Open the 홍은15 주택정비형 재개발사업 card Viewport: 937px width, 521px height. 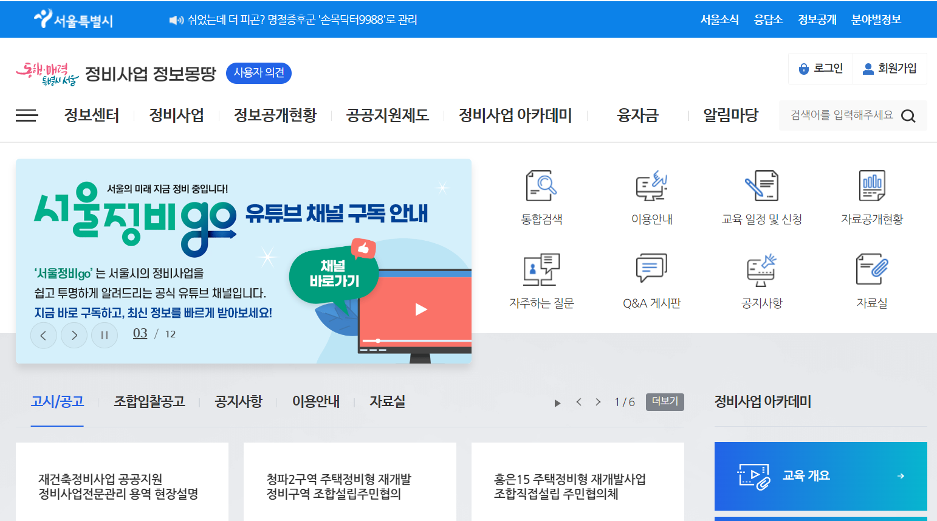pyautogui.click(x=578, y=482)
